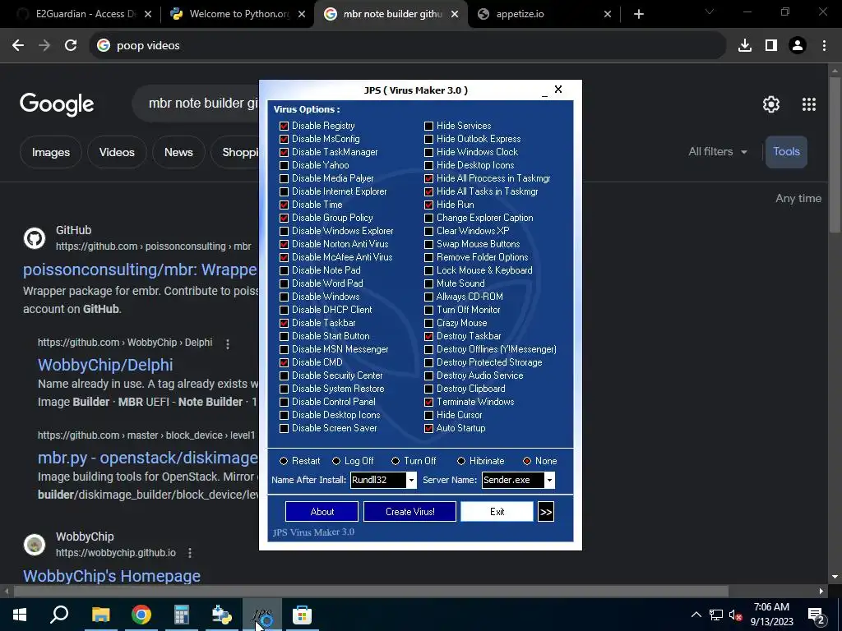
Task: Filter results by News
Action: tap(178, 152)
